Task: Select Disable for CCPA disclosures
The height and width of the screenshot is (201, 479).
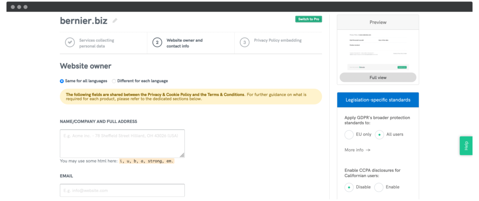Action: tap(349, 187)
